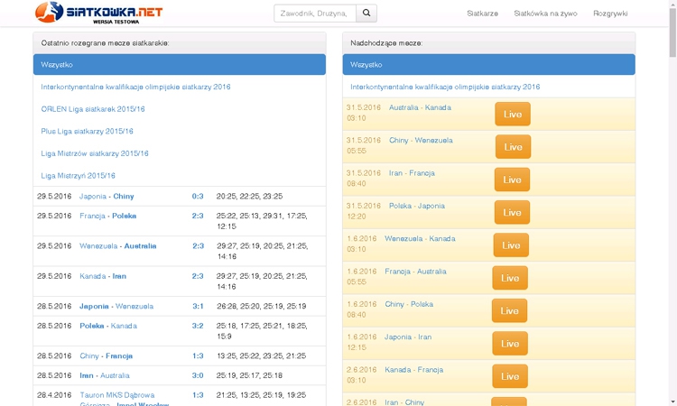Click Polska team link in Francja match
This screenshot has height=406, width=677.
coord(125,217)
